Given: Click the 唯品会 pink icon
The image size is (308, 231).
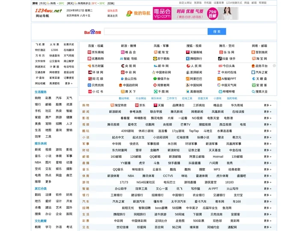Looking at the screenshot, I should [123, 52].
